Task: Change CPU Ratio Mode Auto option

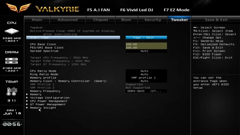Action: 146,71
